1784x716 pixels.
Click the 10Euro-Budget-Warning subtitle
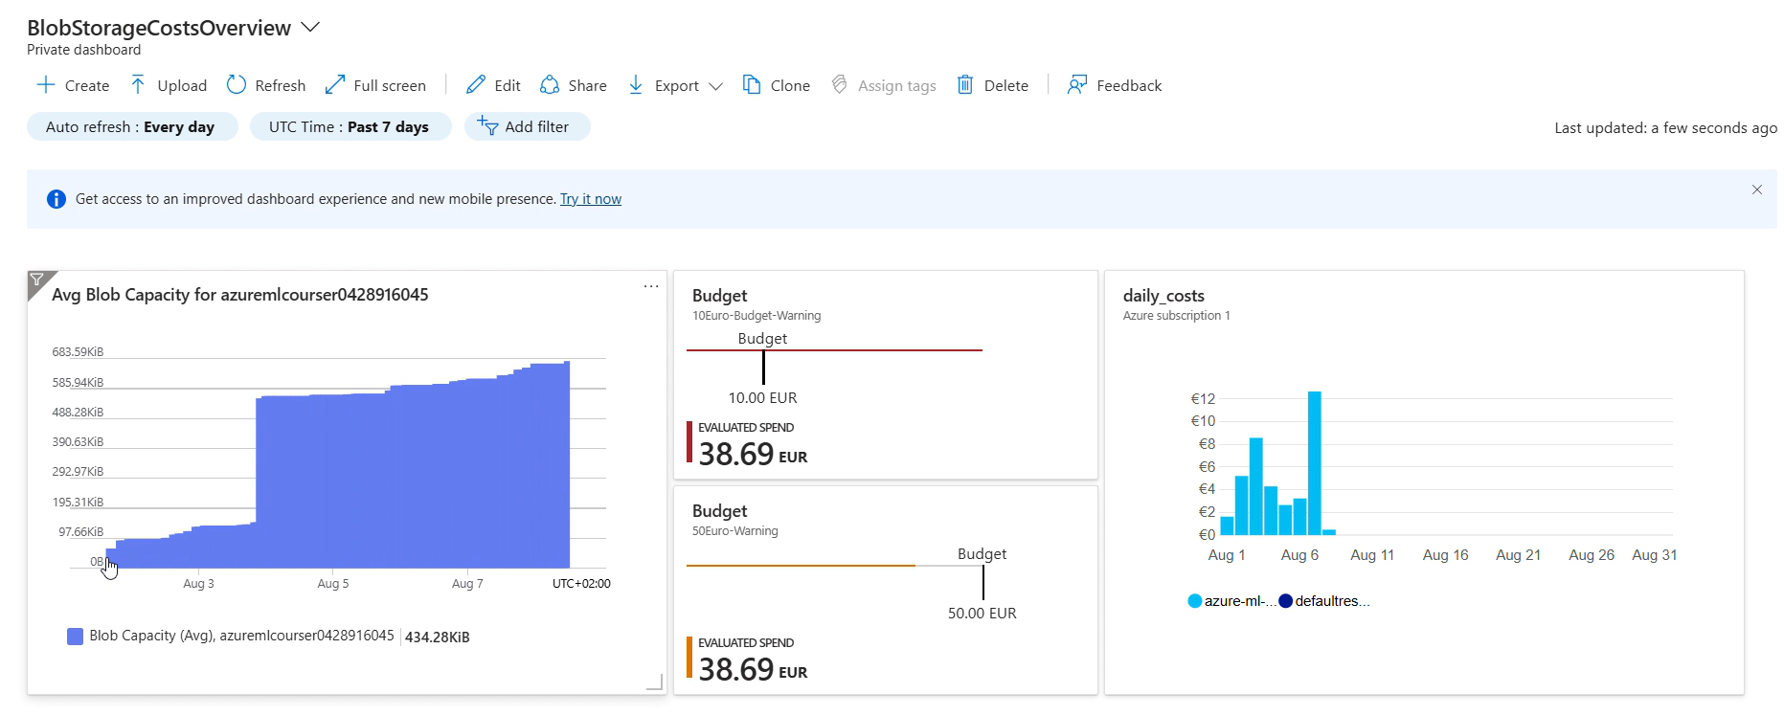point(757,316)
